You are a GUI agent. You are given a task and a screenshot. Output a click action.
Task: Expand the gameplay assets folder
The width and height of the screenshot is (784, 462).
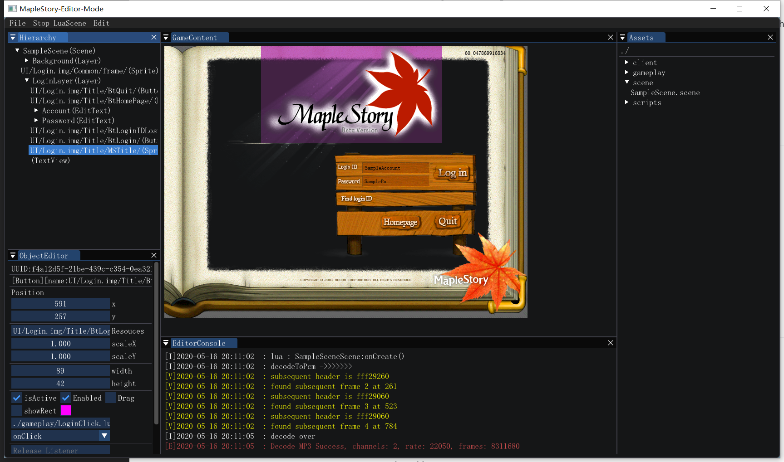627,73
